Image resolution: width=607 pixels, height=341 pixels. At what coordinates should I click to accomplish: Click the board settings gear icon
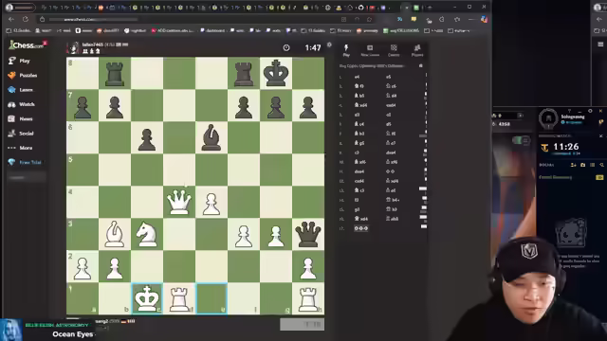click(x=329, y=45)
